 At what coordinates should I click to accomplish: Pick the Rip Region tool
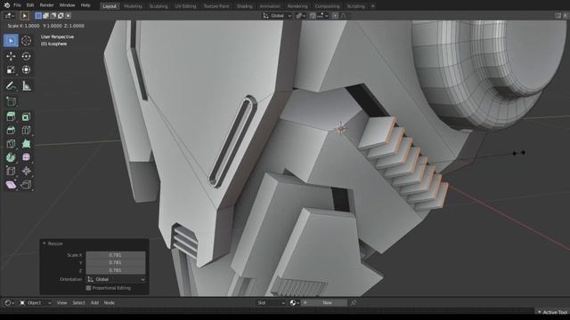[x=26, y=185]
